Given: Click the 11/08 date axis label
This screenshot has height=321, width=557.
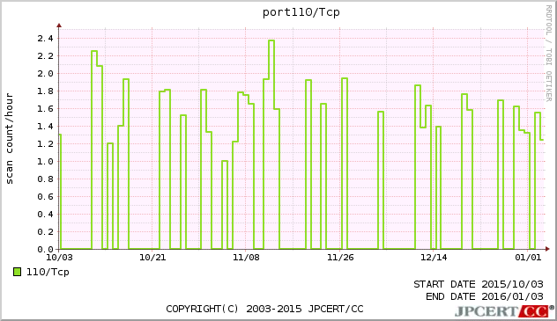Looking at the screenshot, I should pos(246,257).
